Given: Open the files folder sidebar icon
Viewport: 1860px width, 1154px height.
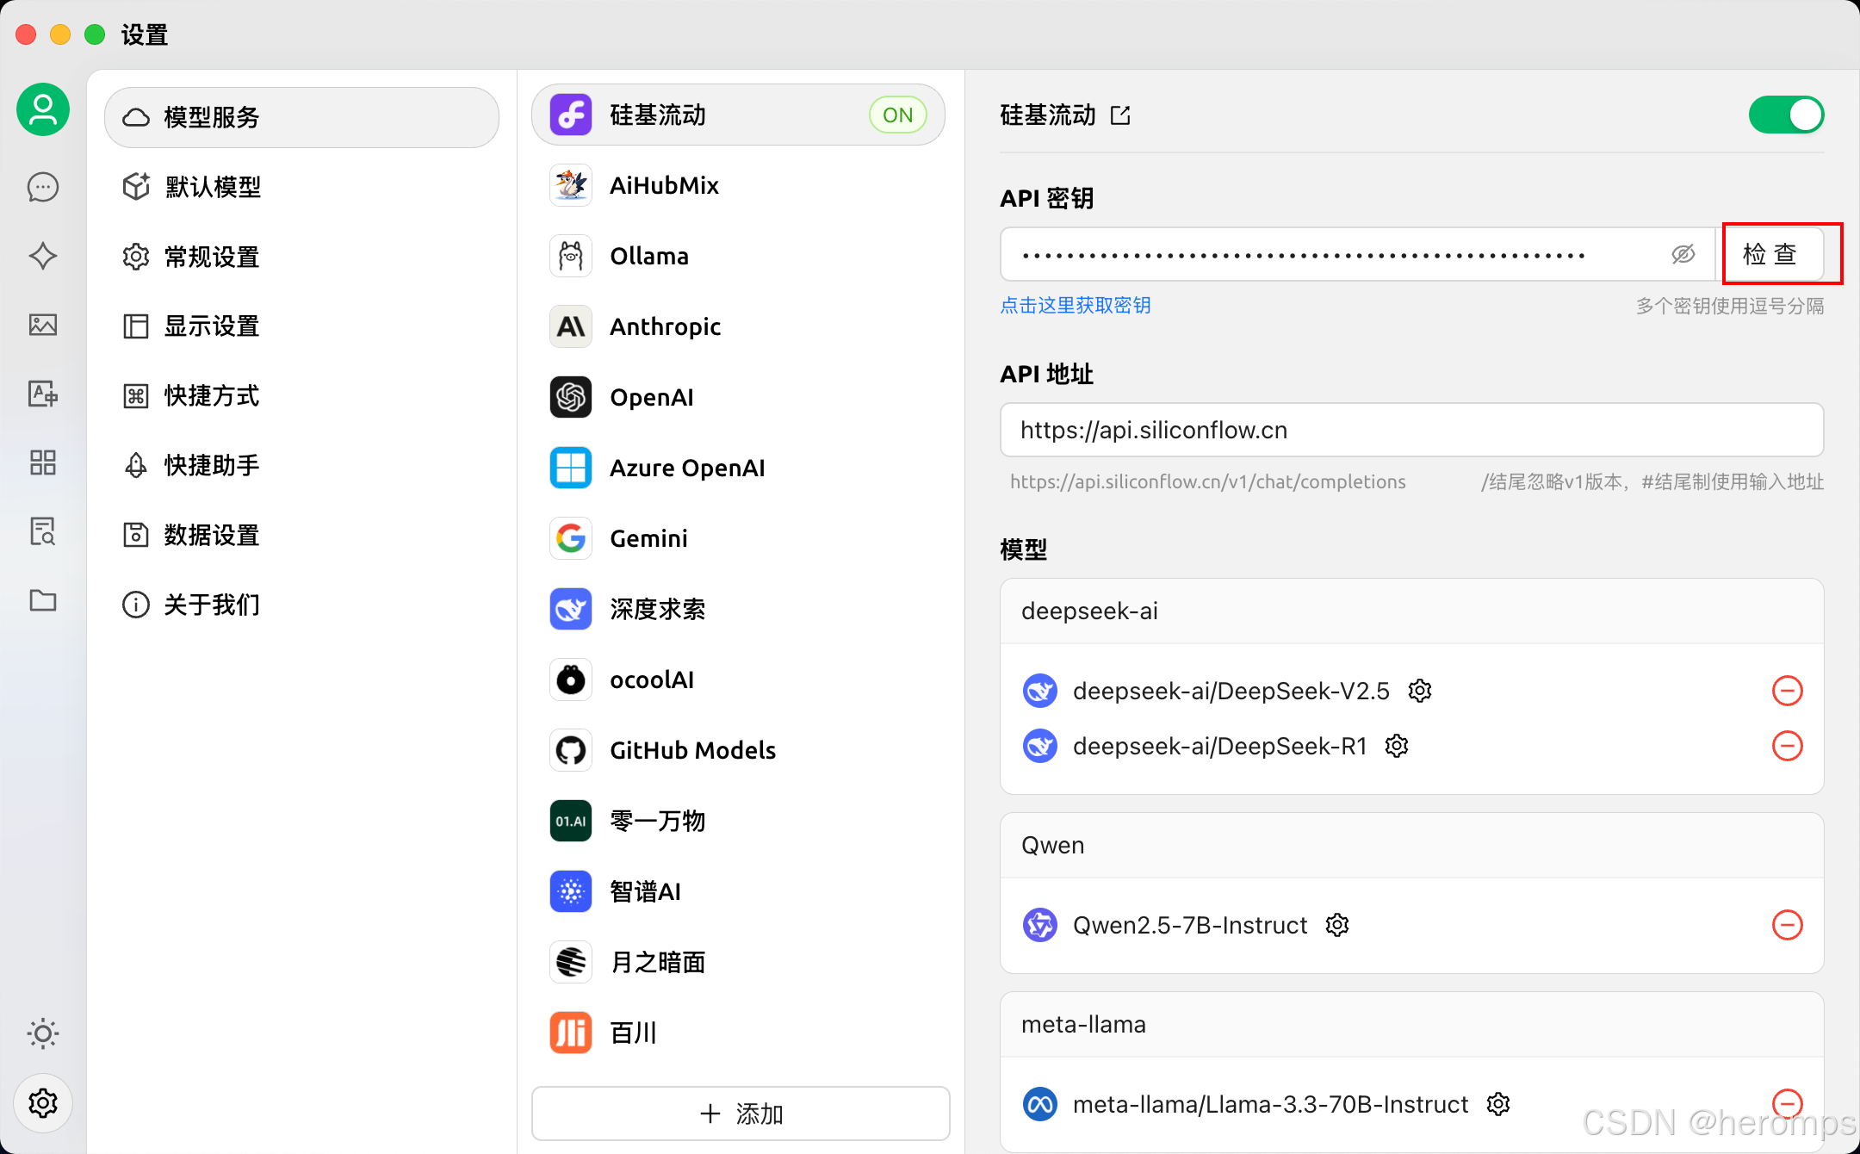Looking at the screenshot, I should point(43,600).
